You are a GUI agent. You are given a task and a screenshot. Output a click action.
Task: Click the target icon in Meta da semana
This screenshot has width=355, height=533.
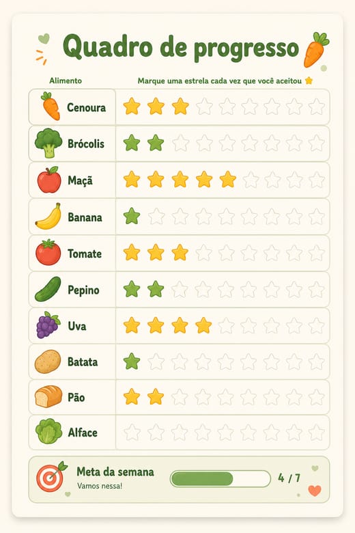(51, 476)
